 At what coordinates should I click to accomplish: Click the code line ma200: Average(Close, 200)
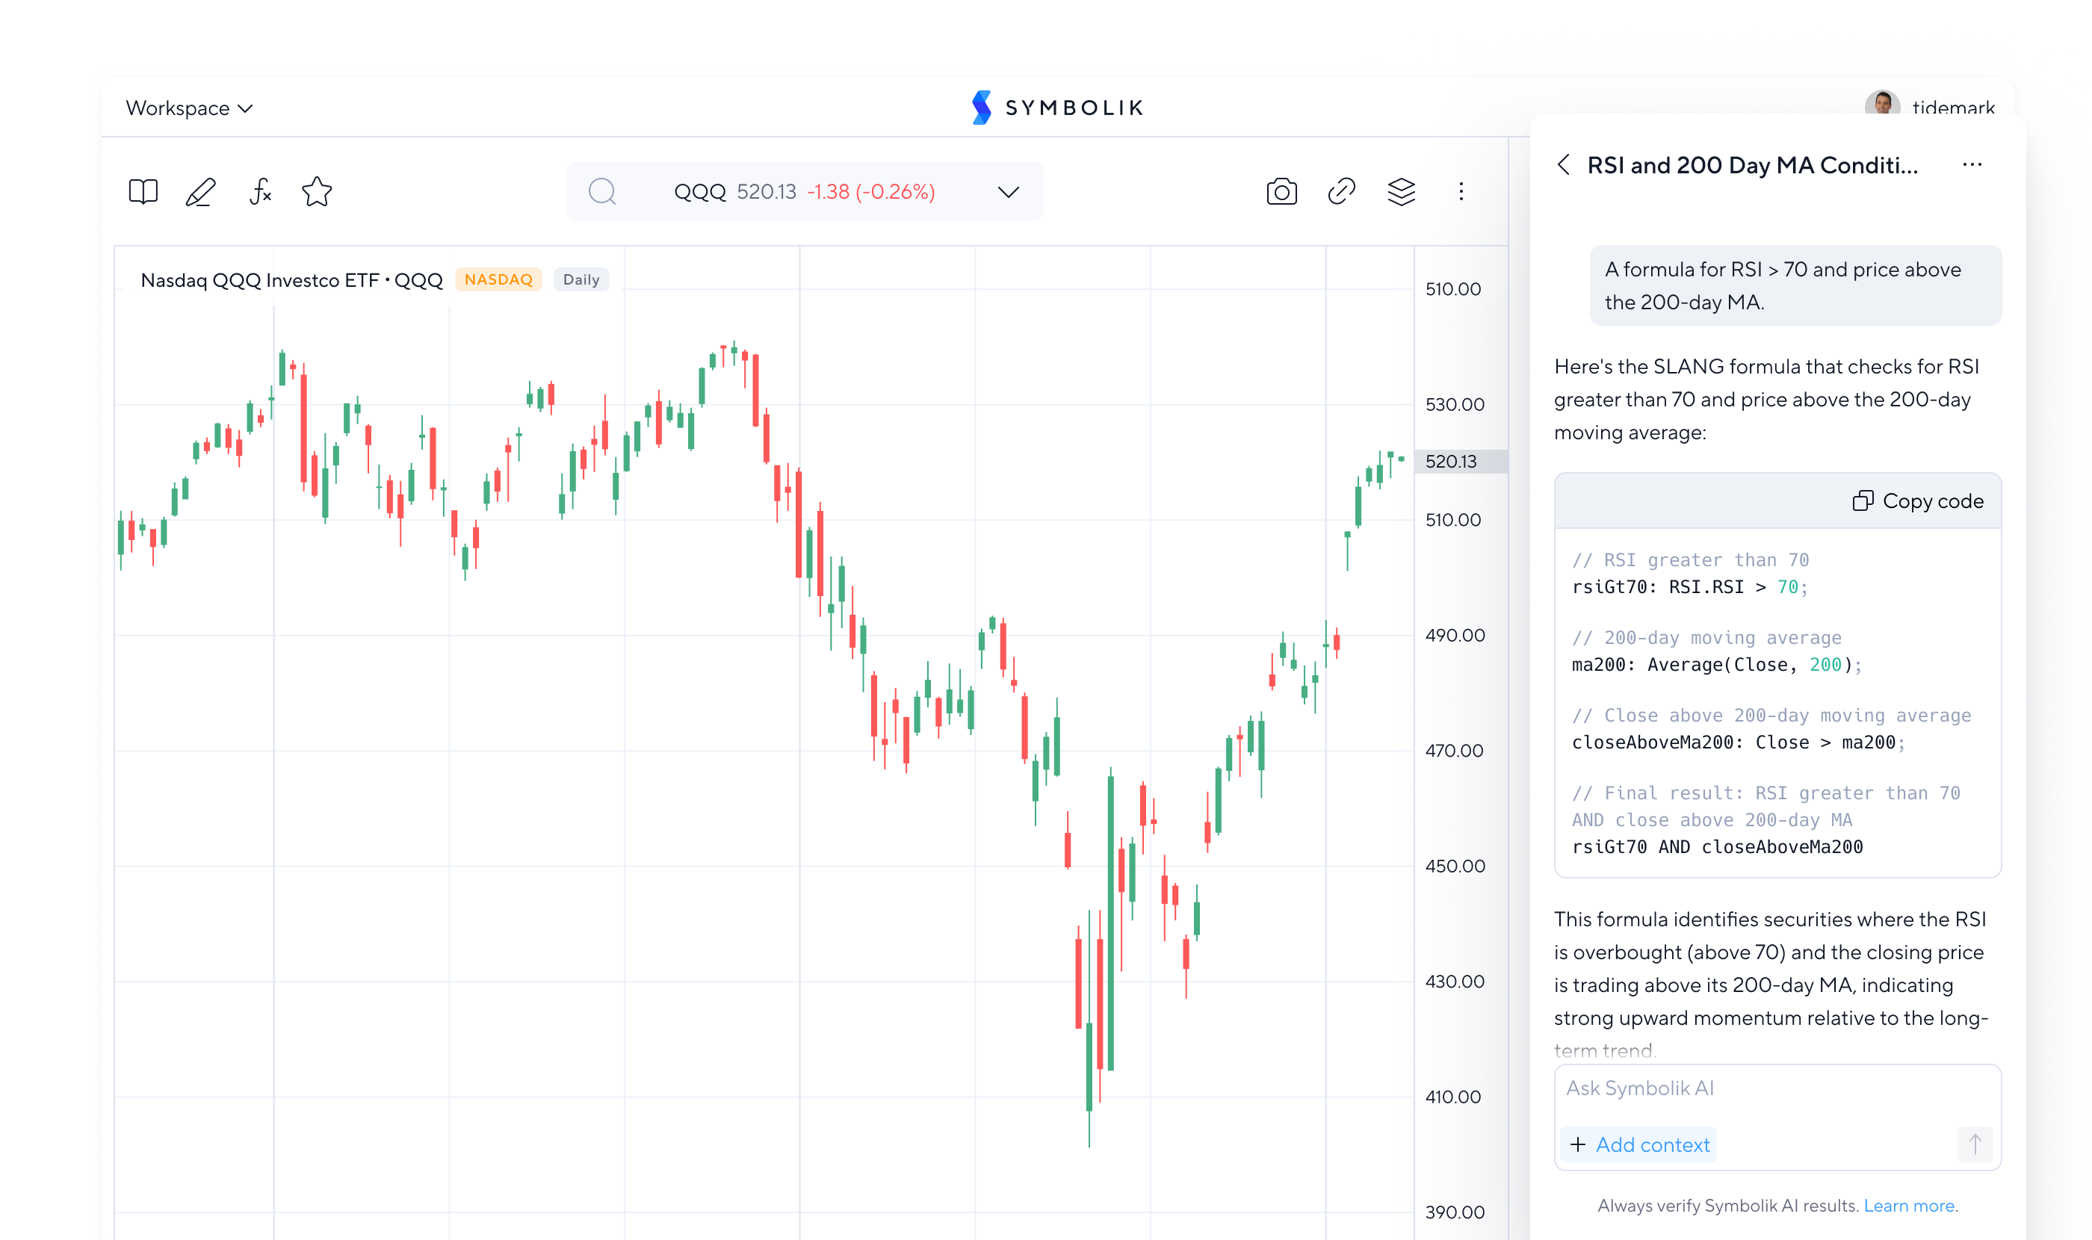coord(1717,664)
